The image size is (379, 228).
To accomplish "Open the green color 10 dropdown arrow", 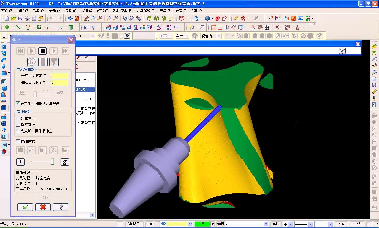I will pos(213,224).
